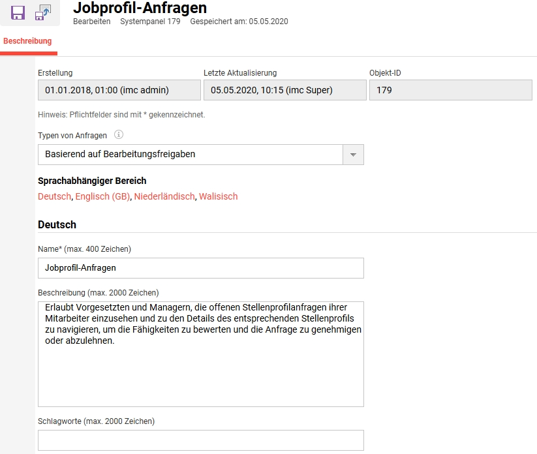Show info for Typen von Anfragen
Screen dimensions: 537x454
coord(119,134)
